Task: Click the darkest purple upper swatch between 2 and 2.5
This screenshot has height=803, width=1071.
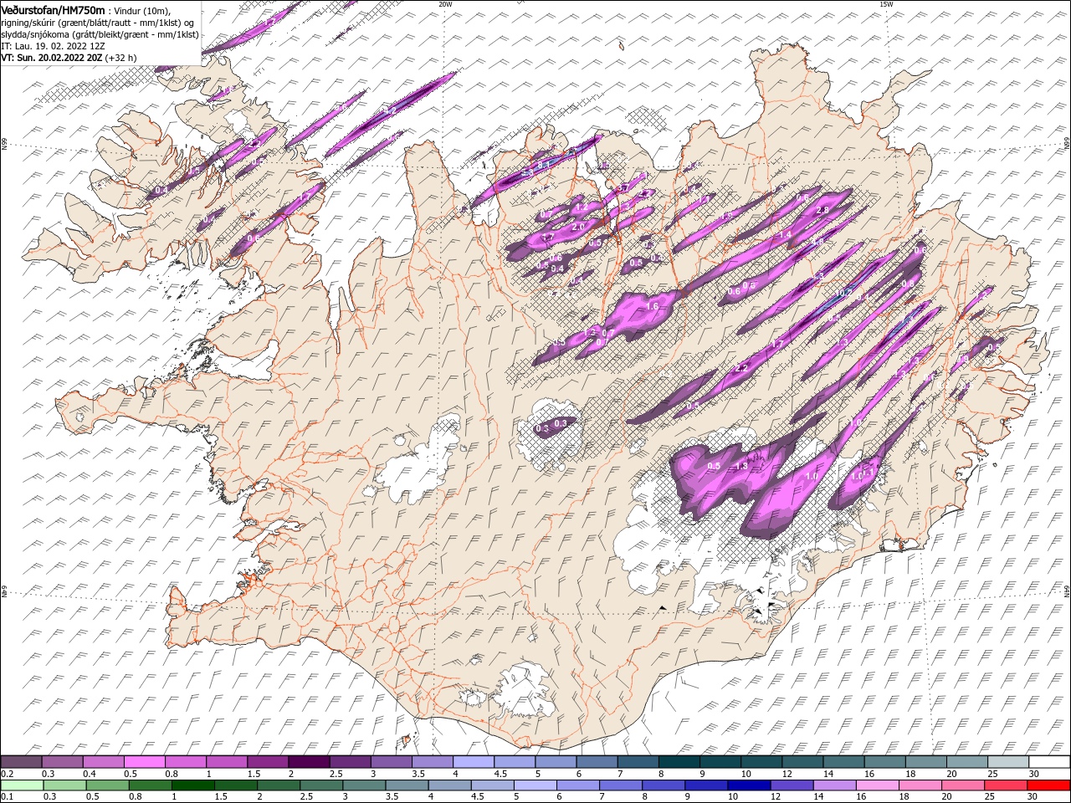Action: 309,762
